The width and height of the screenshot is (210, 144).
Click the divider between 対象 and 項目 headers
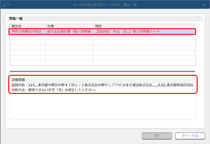pyautogui.click(x=93, y=26)
